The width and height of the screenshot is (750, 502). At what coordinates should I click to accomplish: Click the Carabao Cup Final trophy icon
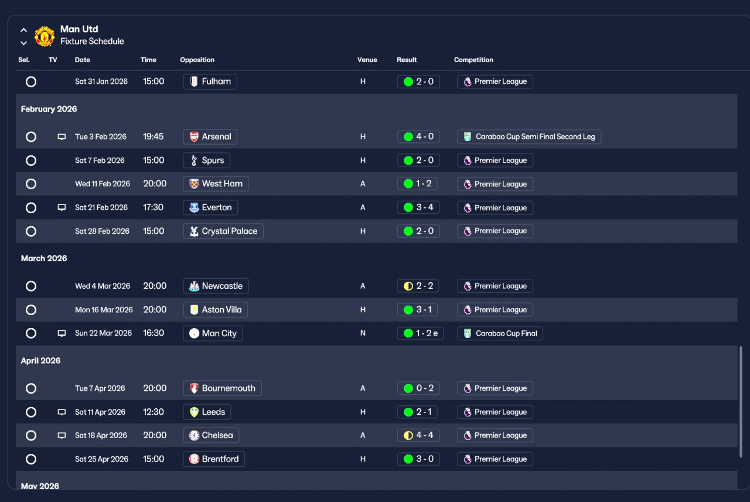(467, 333)
